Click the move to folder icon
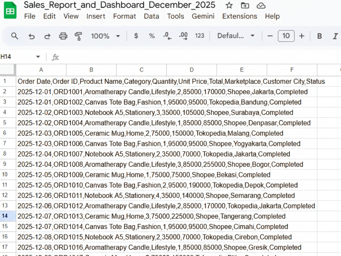 click(x=245, y=5)
